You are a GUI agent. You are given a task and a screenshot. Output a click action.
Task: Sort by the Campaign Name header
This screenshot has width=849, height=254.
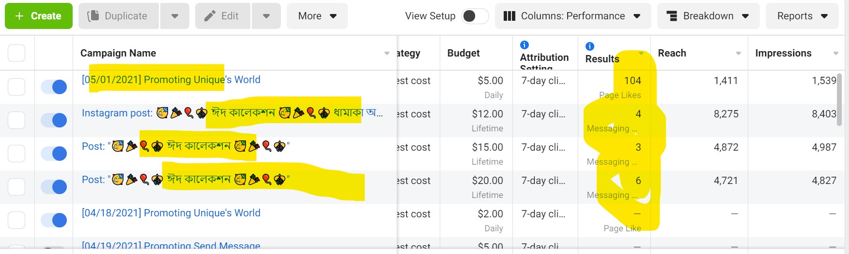pyautogui.click(x=118, y=53)
